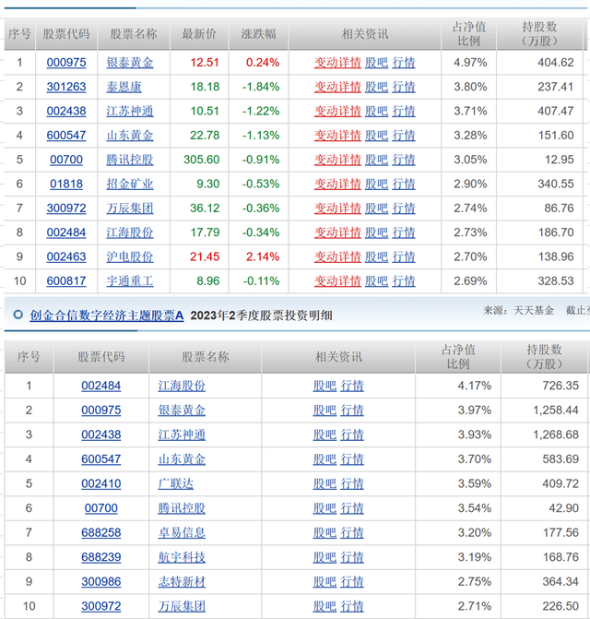Open 行情 for 宇通重工

click(404, 280)
